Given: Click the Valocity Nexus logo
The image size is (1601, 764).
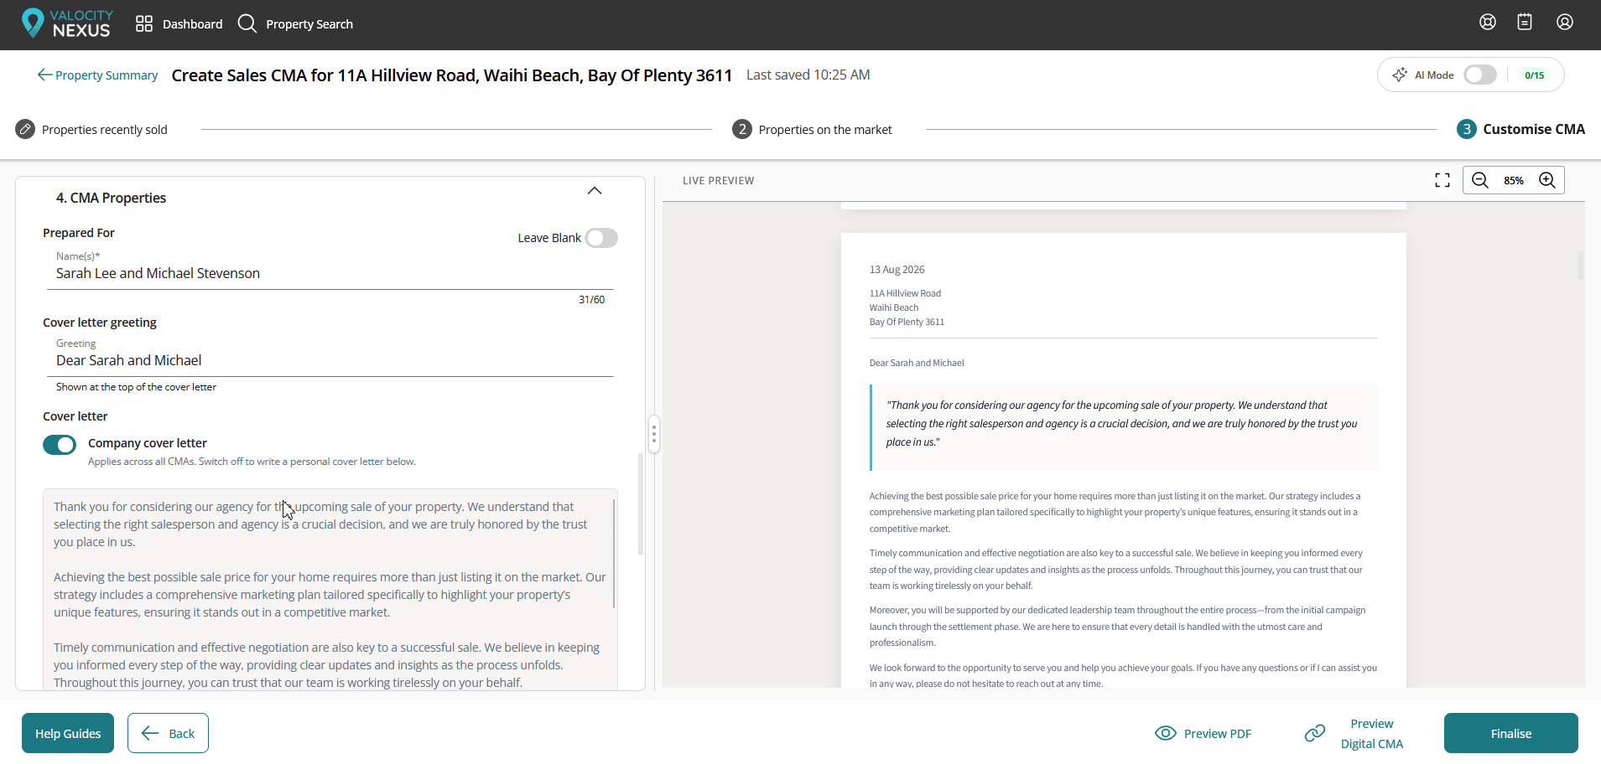Looking at the screenshot, I should click(x=66, y=23).
